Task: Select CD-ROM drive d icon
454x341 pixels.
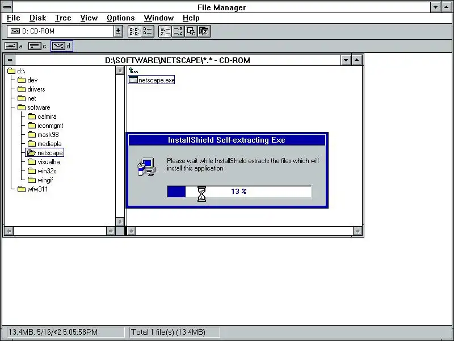Action: [62, 46]
